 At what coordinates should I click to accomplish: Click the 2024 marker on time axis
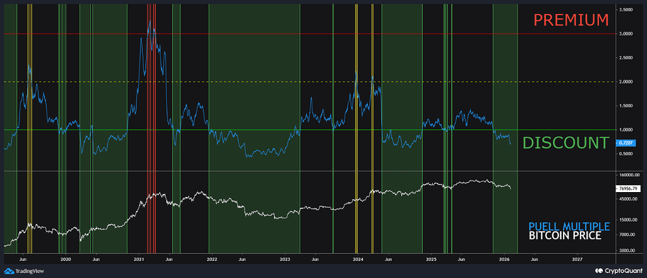[358, 258]
